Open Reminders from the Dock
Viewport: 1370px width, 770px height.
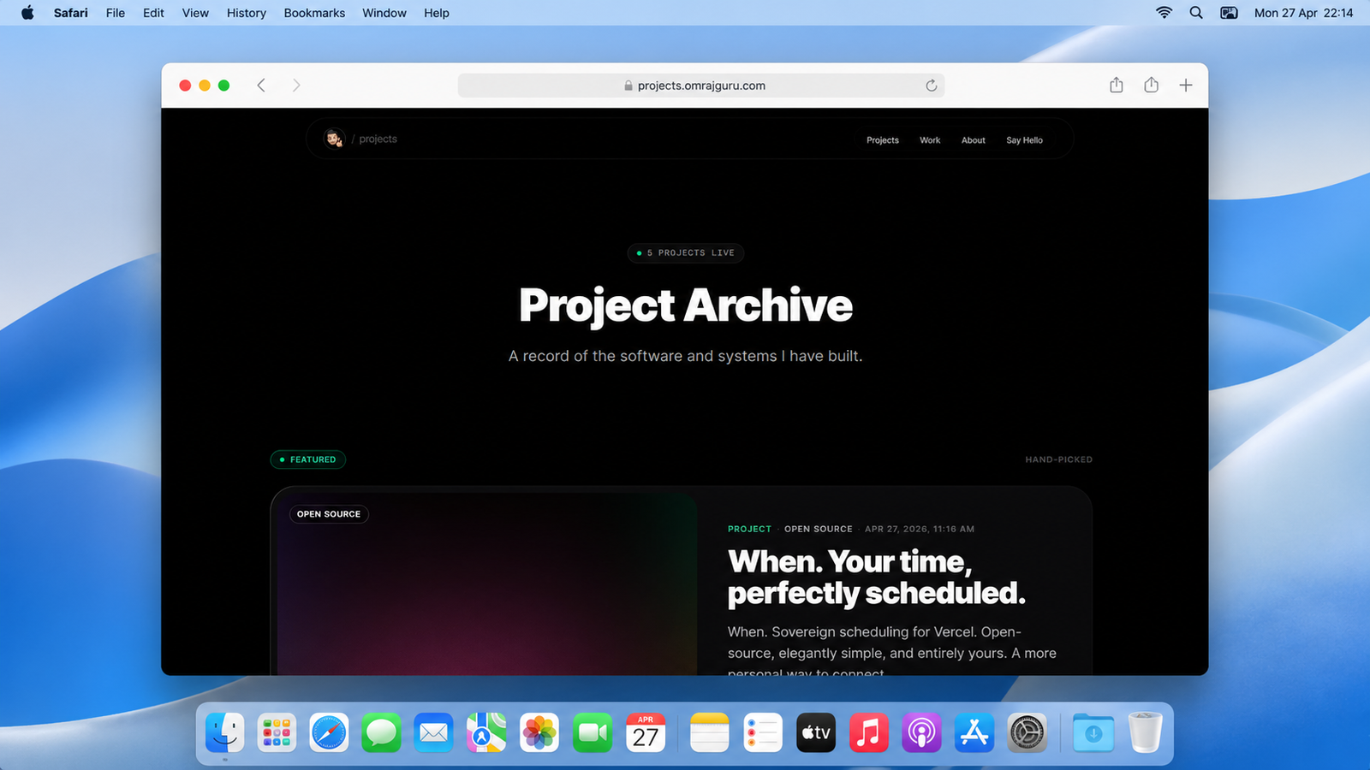pos(762,732)
